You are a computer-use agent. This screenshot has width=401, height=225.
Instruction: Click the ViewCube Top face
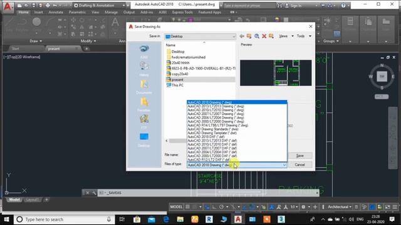coord(382,76)
